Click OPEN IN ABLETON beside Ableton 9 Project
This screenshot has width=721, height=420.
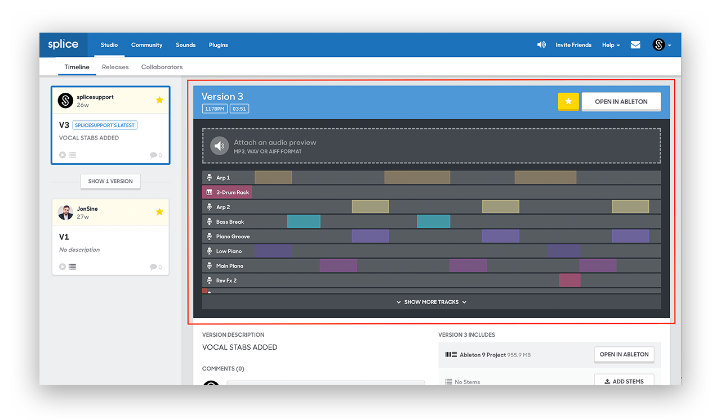pyautogui.click(x=624, y=355)
